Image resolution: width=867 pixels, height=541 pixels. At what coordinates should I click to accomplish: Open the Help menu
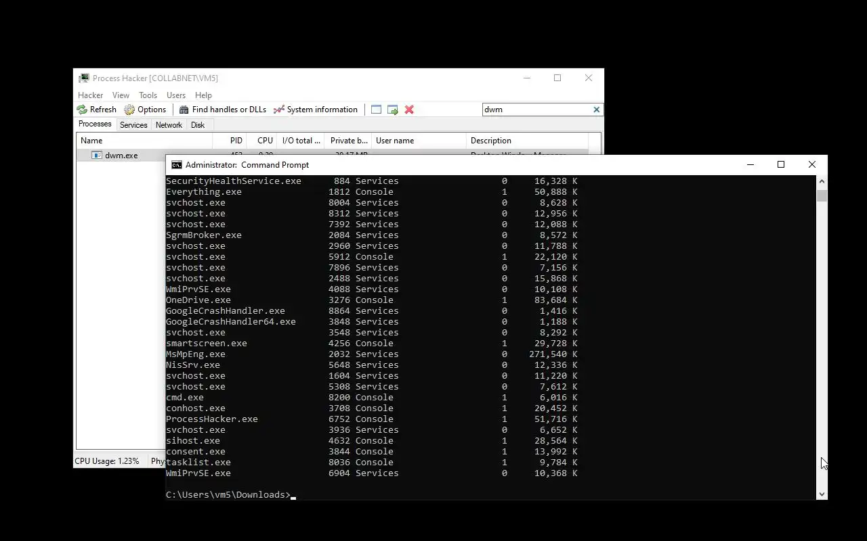[x=203, y=95]
